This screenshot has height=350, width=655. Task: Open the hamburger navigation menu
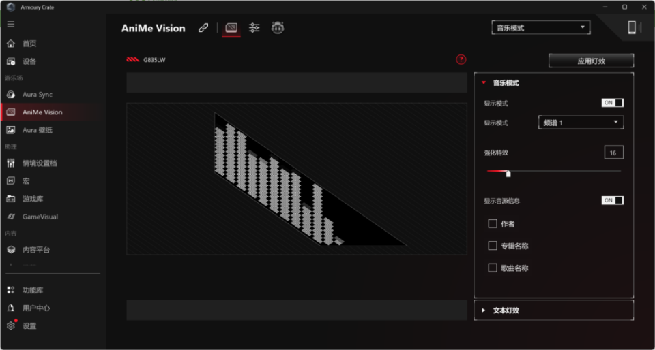[11, 24]
